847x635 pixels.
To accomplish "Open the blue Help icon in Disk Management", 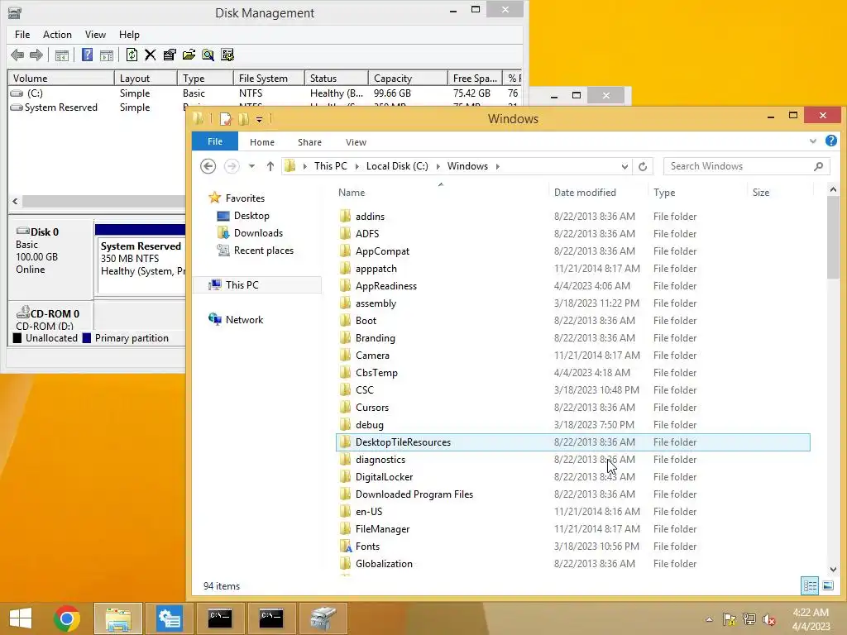I will pos(87,55).
